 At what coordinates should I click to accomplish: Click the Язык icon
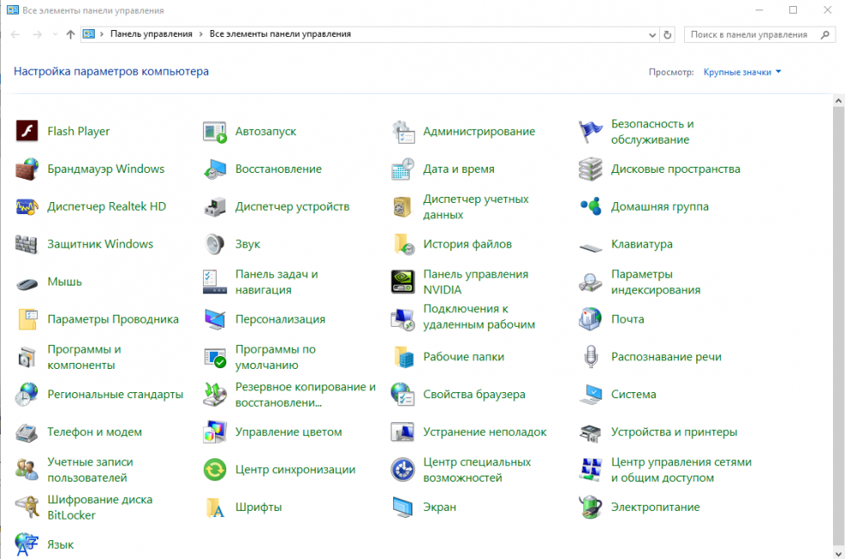tap(27, 544)
